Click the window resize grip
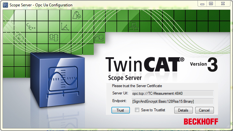Screen dimensions: 233x131 229,126
